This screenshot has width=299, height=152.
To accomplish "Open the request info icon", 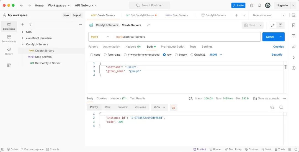I will [294, 68].
